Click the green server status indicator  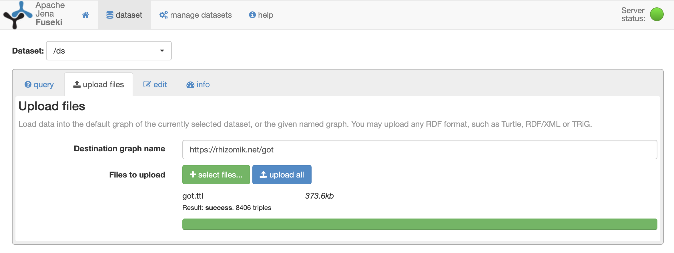pos(657,14)
